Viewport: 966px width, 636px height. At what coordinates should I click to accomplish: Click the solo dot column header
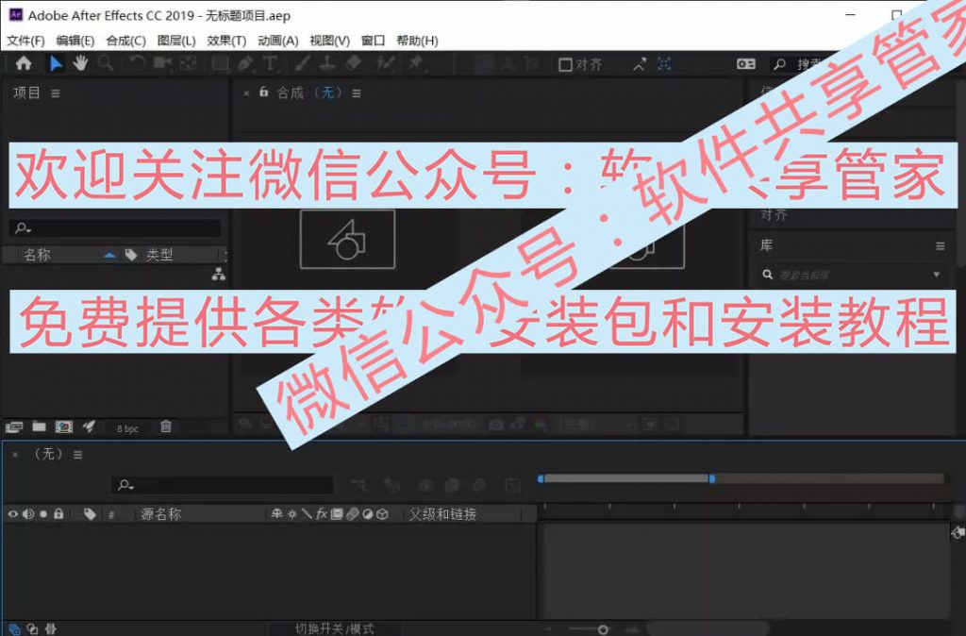(x=43, y=514)
